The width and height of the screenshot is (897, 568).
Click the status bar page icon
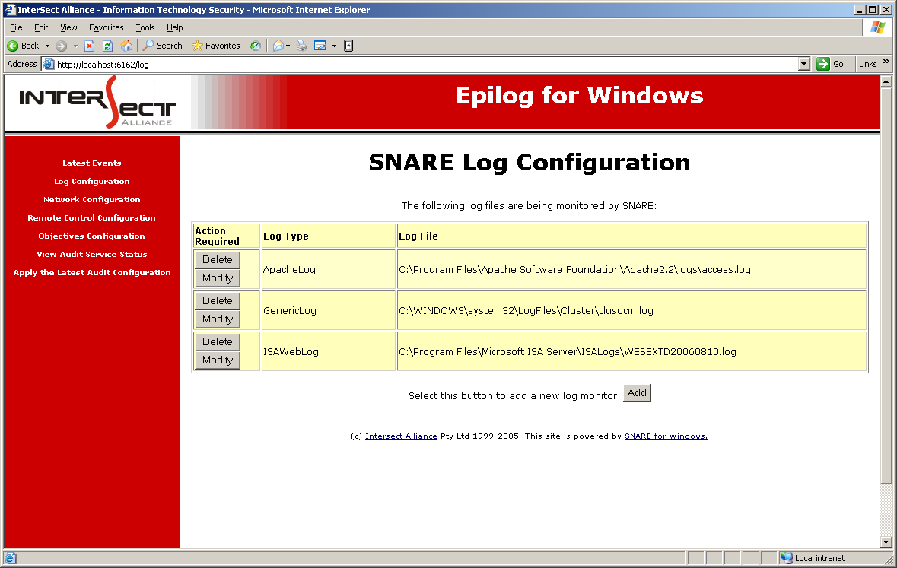(x=11, y=558)
